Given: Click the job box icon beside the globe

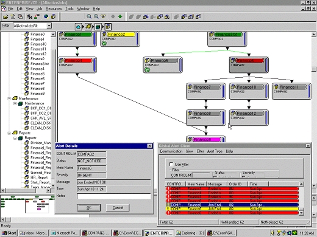Looking at the screenshot, I should coord(53,16).
